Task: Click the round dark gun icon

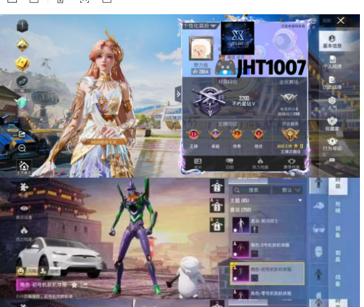Action: click(x=22, y=82)
